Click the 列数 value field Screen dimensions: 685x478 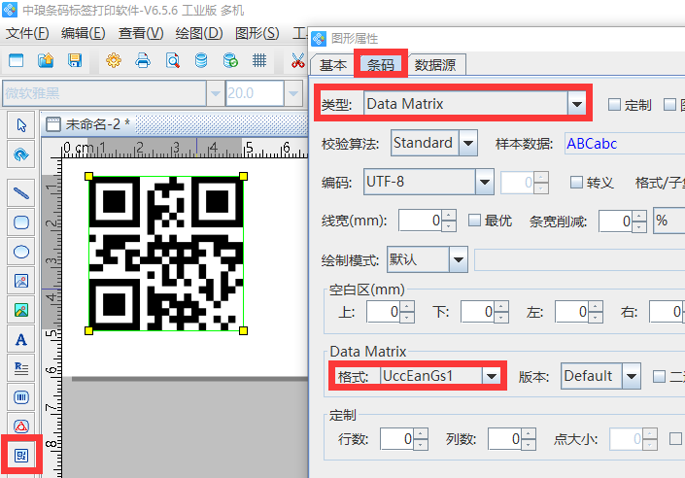coord(505,439)
